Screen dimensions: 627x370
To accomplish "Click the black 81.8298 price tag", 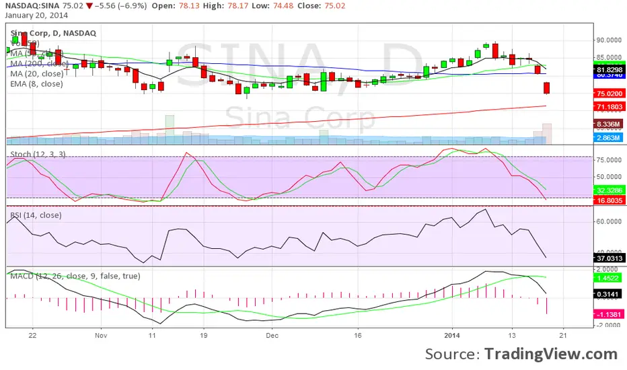I will pos(609,69).
